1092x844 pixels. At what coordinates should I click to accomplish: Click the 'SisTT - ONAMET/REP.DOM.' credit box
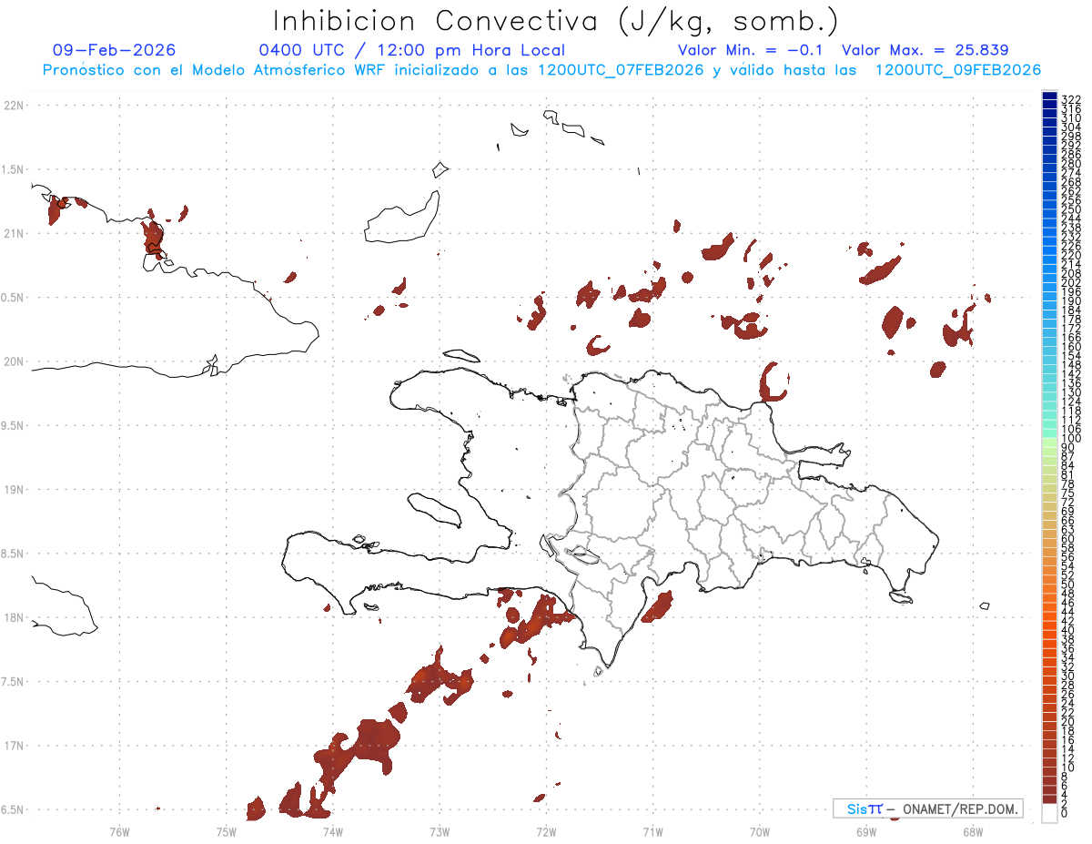tap(928, 808)
